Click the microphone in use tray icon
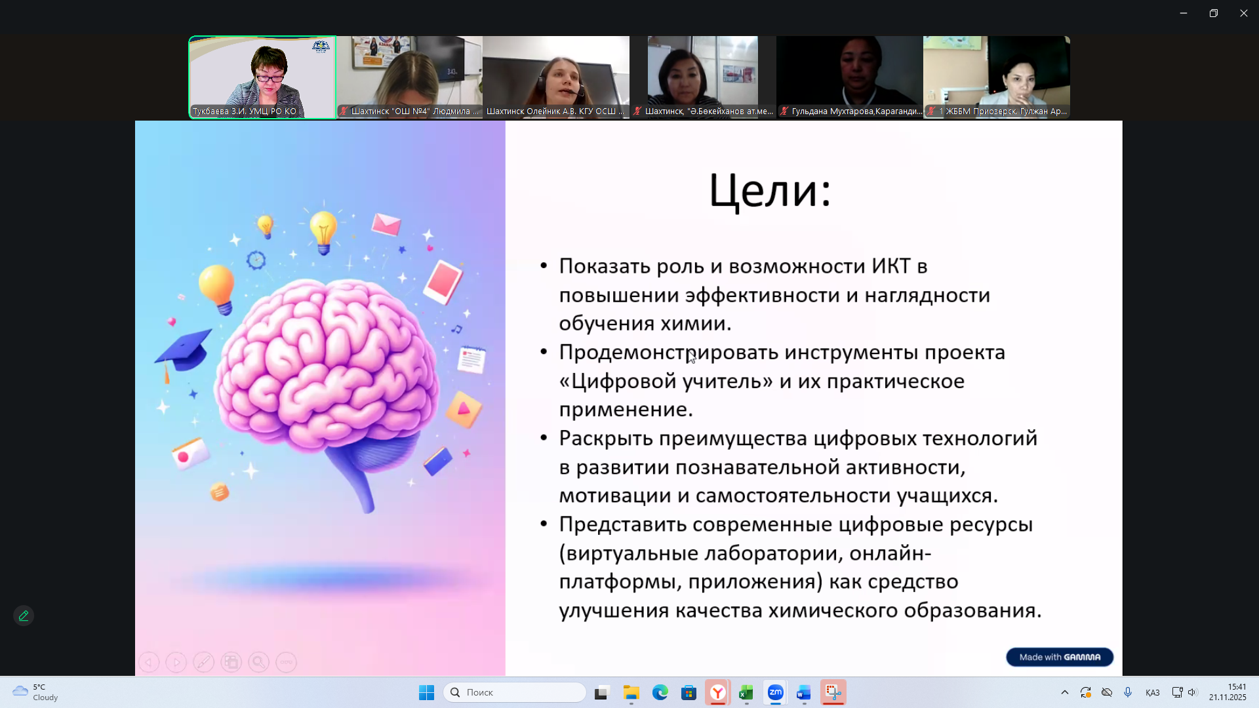1259x708 pixels. coord(1128,692)
